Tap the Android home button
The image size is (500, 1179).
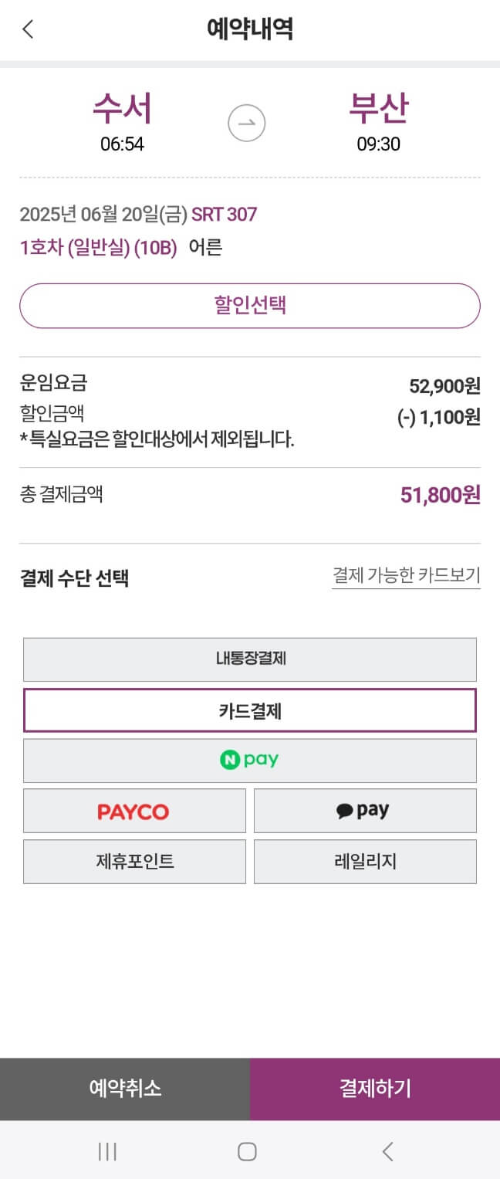248,1150
